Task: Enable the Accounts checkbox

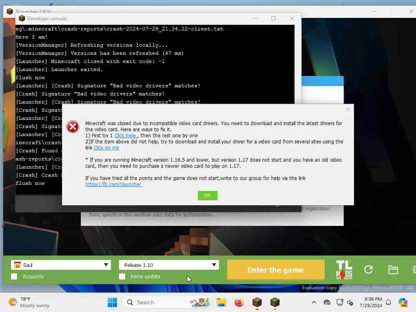Action: 14,276
